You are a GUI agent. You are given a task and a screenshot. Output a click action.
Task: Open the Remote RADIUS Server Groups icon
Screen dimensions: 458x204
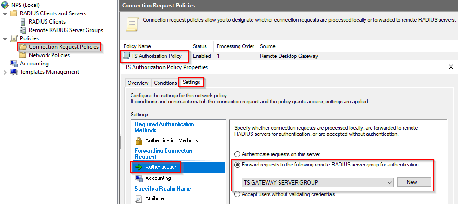click(22, 30)
